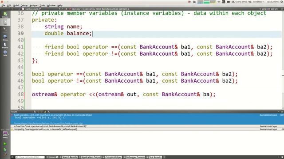
Task: Open the Edit menu
Action: point(9,5)
